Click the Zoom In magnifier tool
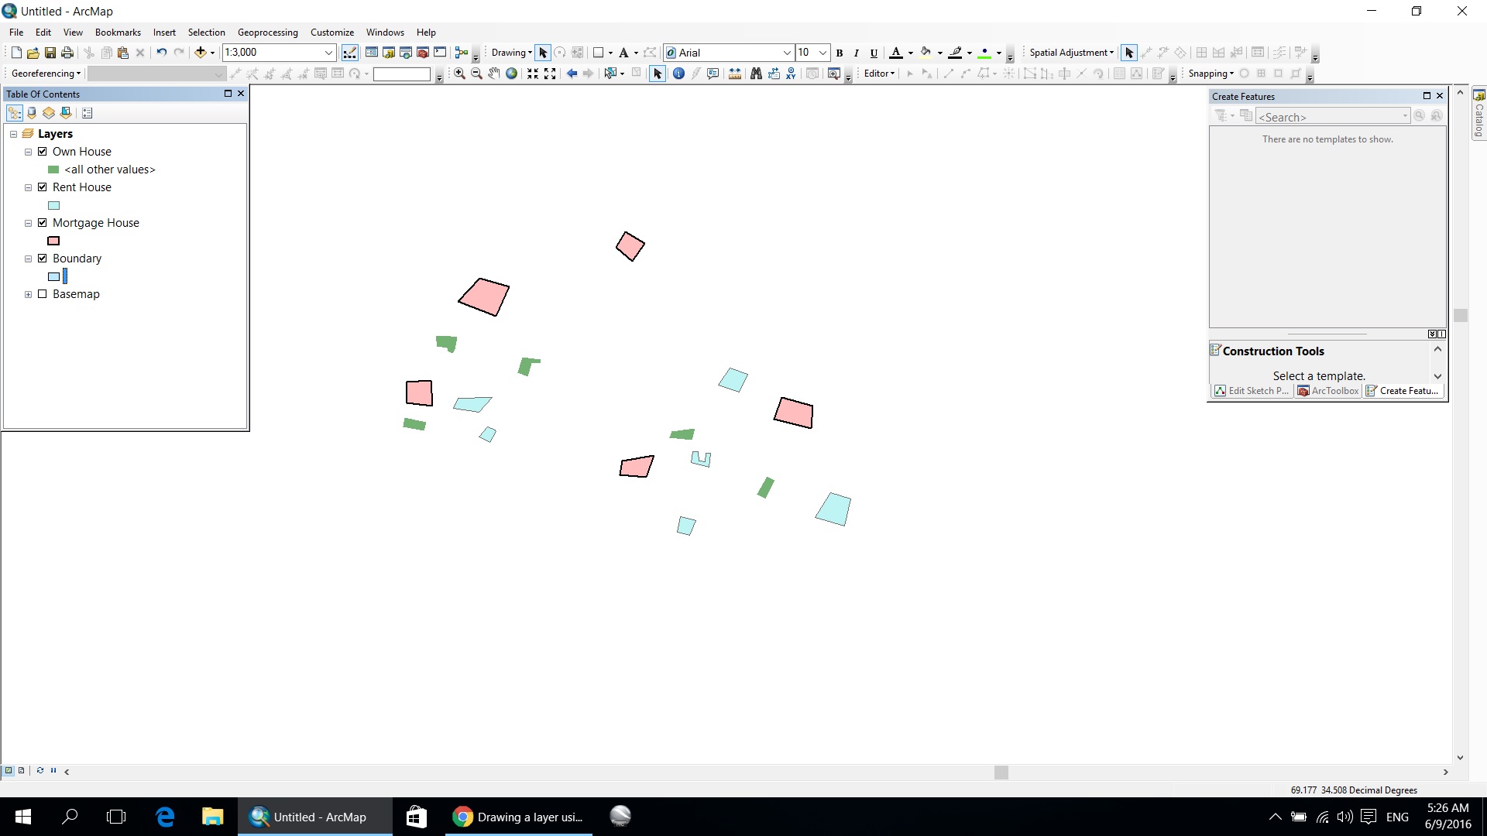1487x836 pixels. point(459,74)
